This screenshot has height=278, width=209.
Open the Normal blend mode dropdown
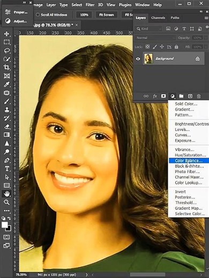point(155,38)
